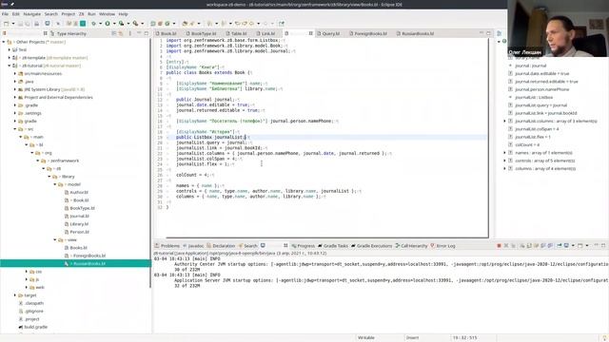
Task: Open the Search menu
Action: click(50, 14)
